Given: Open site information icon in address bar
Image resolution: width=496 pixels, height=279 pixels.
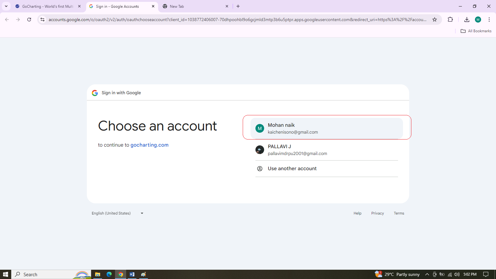Looking at the screenshot, I should click(x=42, y=19).
